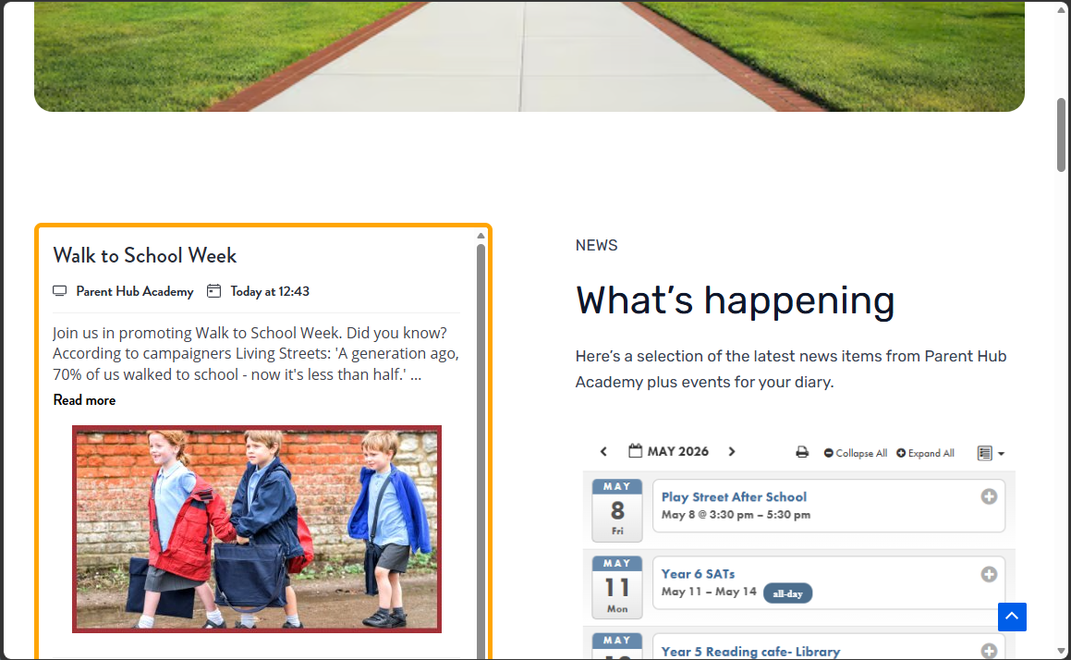View the walking children photo
Viewport: 1071px width, 660px height.
pos(257,529)
